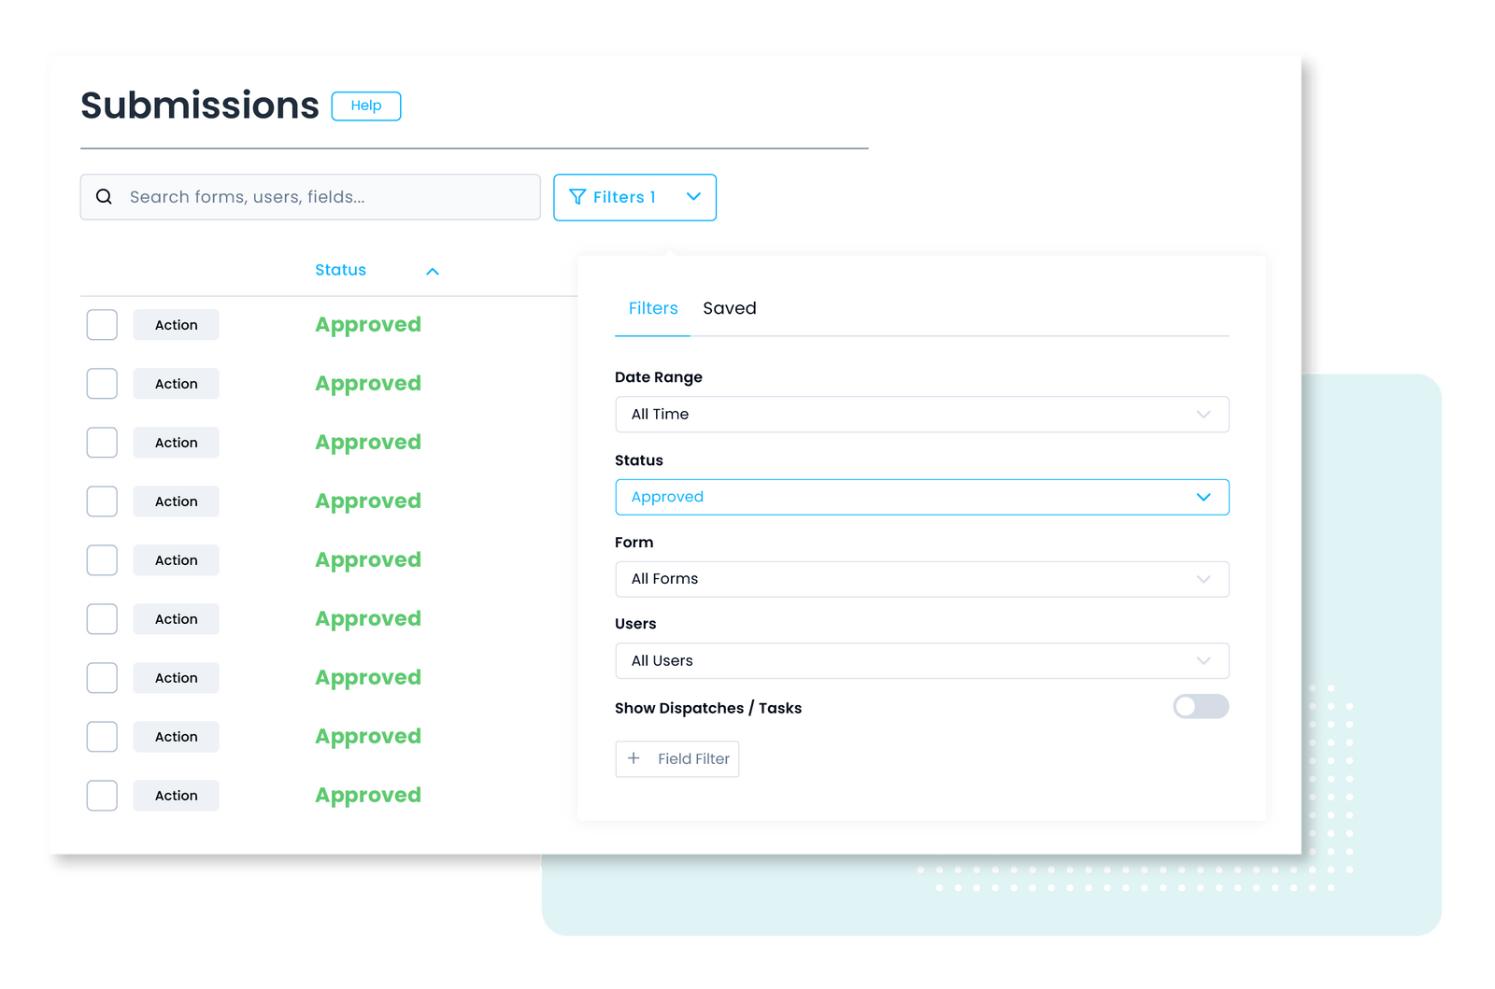Select the Filters tab
The width and height of the screenshot is (1495, 989).
point(651,308)
